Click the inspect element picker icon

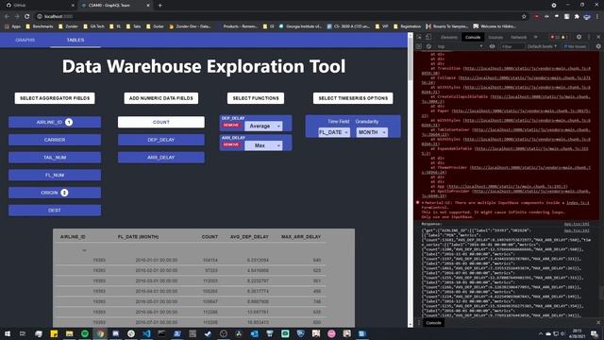(419, 37)
